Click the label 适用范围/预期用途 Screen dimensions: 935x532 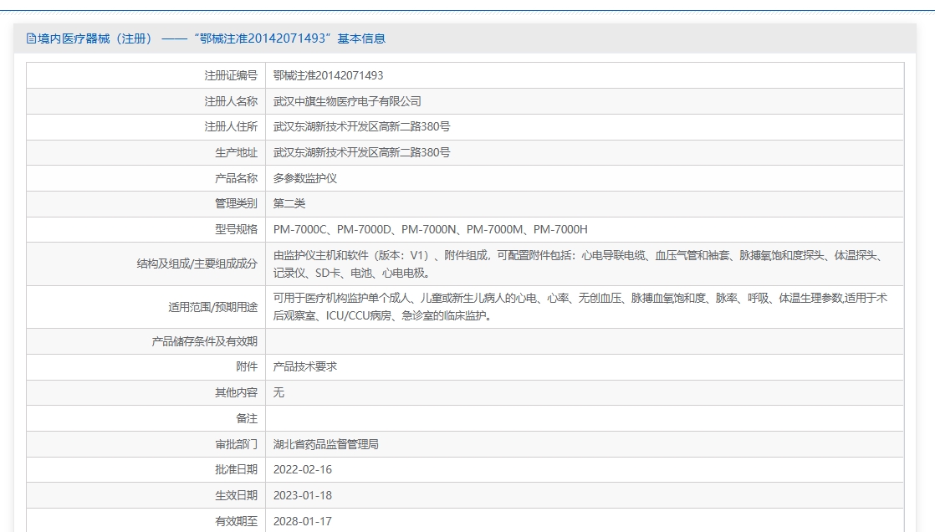213,307
